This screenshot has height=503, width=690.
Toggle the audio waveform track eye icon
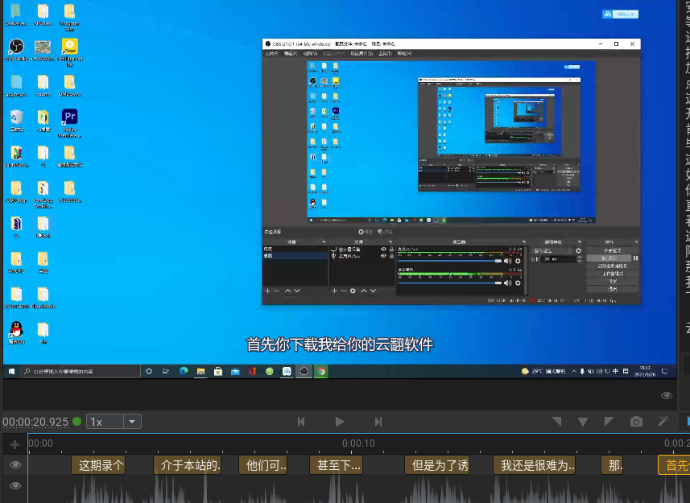tap(14, 486)
